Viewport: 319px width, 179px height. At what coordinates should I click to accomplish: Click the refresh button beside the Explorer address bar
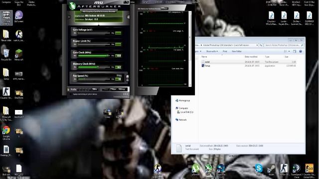[x=261, y=45]
